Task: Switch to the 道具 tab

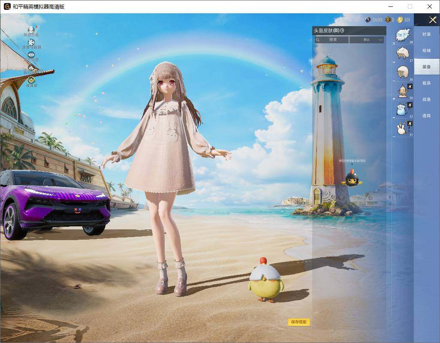Action: pyautogui.click(x=427, y=116)
